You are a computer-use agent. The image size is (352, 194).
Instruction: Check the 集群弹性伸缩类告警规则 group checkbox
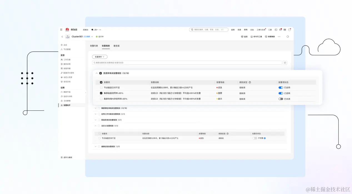coord(99,108)
